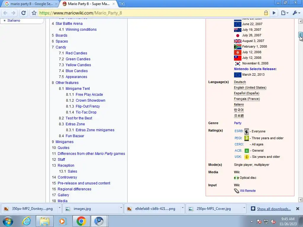Open the ESRB link
This screenshot has height=227, width=303.
tap(239, 131)
